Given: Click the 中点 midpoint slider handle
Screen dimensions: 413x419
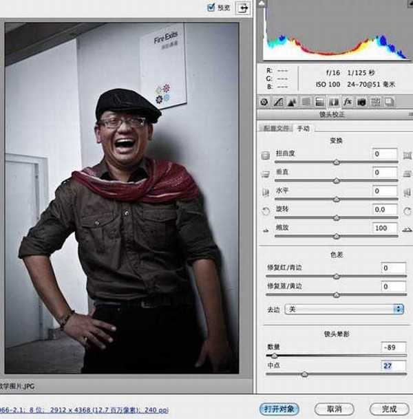Looking at the screenshot, I should [304, 374].
